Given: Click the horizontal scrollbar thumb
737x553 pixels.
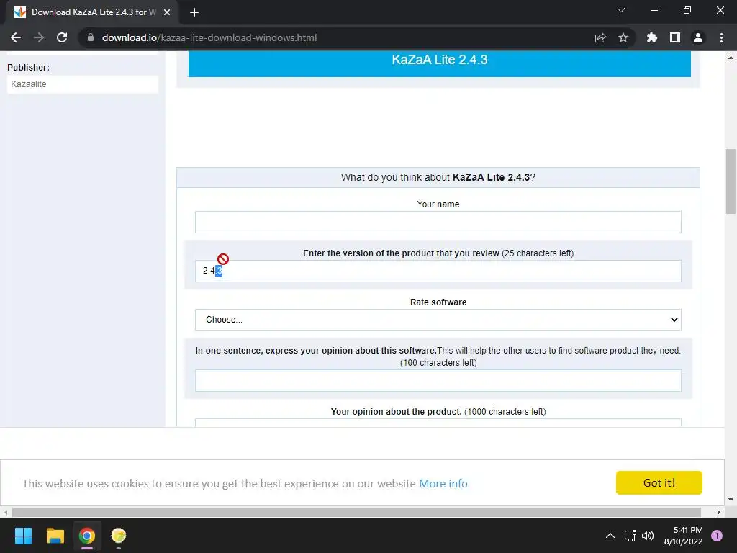Looking at the screenshot, I should point(356,512).
